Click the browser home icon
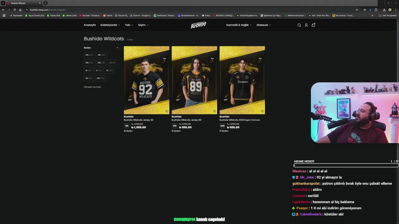 20,10
